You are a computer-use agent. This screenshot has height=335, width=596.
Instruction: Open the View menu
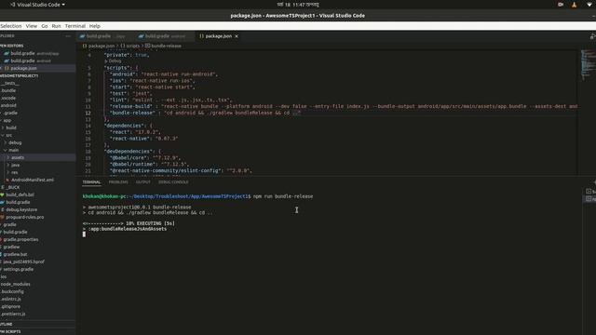click(x=31, y=26)
